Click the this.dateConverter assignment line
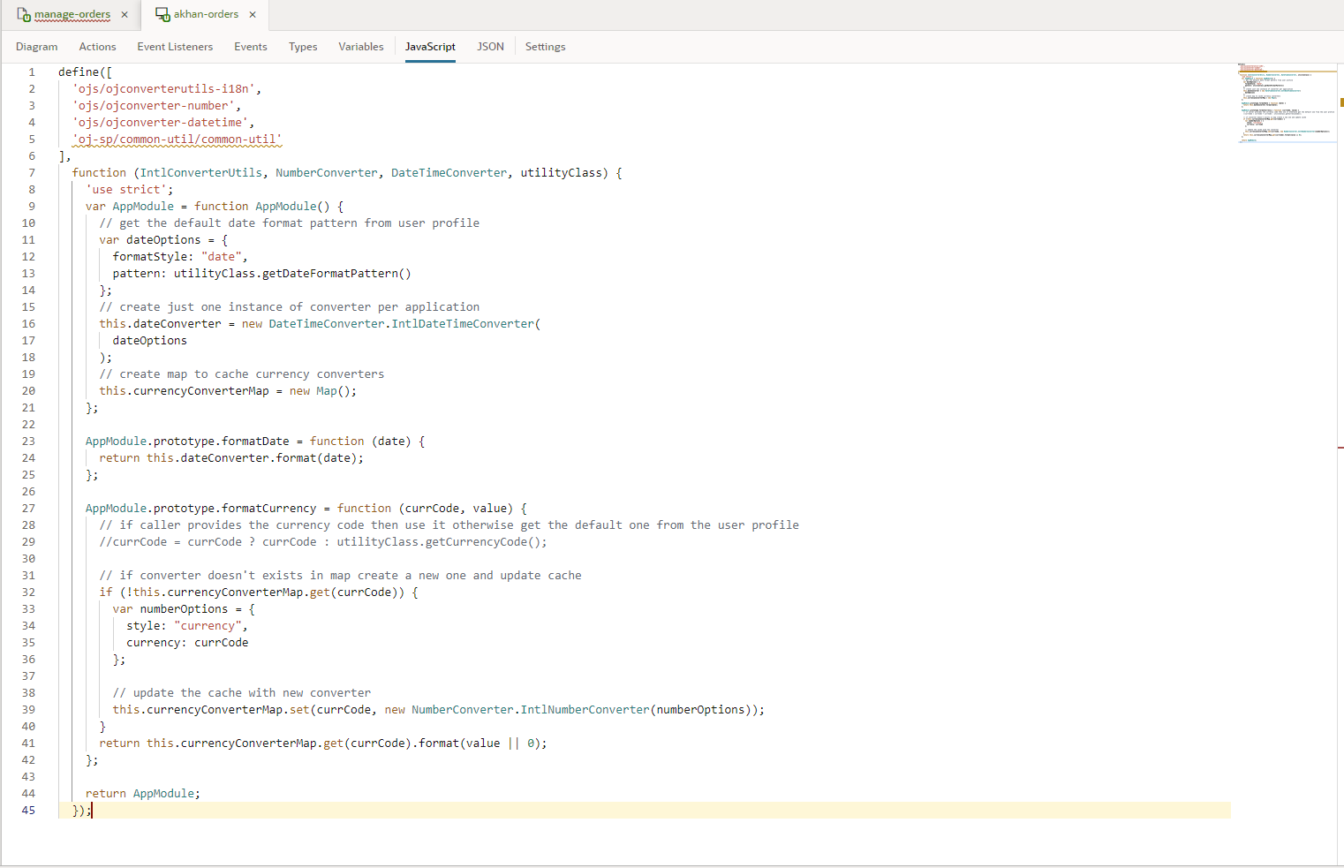 (320, 324)
